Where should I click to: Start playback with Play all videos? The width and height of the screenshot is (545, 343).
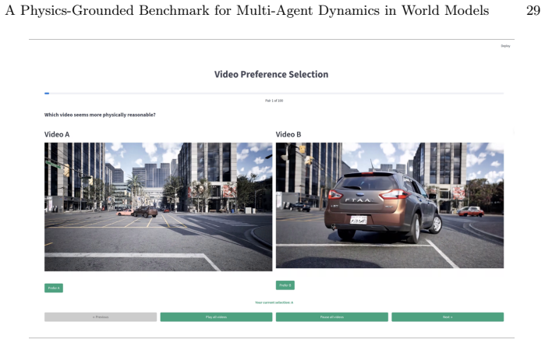pyautogui.click(x=216, y=317)
